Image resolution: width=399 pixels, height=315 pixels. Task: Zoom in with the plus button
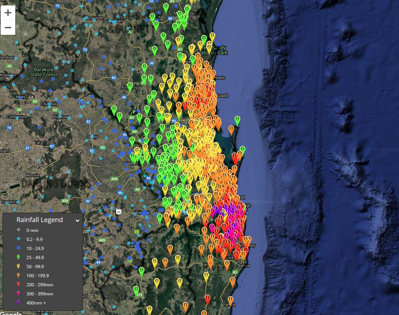tap(8, 13)
